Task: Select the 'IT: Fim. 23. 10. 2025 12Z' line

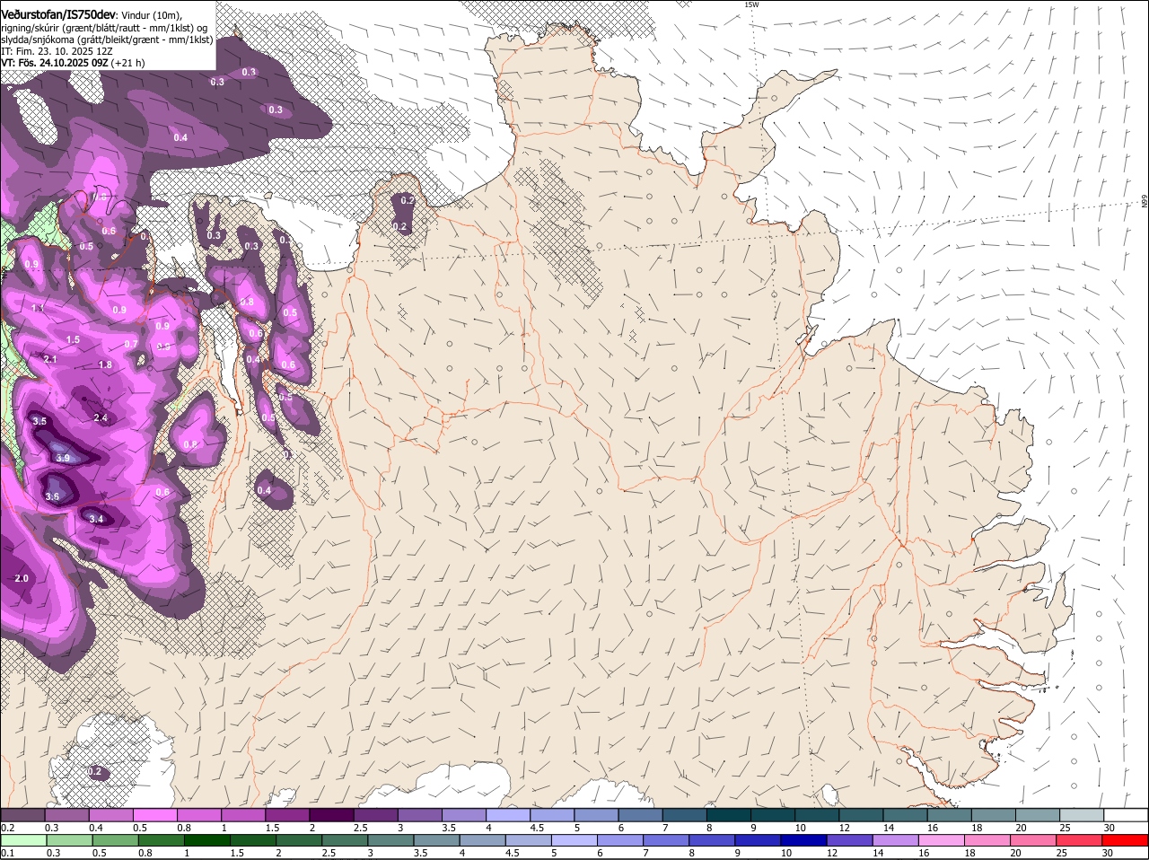Action: click(57, 51)
